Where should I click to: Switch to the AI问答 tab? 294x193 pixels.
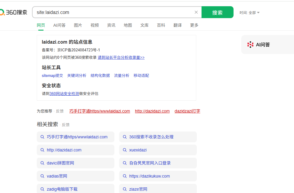(x=60, y=25)
